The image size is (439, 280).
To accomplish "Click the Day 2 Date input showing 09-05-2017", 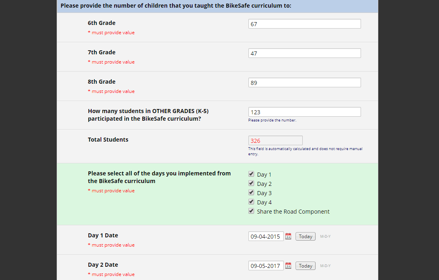I will click(x=266, y=266).
